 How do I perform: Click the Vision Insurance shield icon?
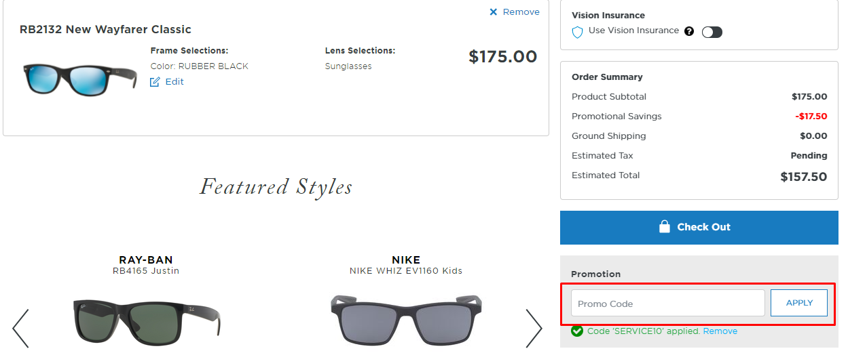[578, 32]
